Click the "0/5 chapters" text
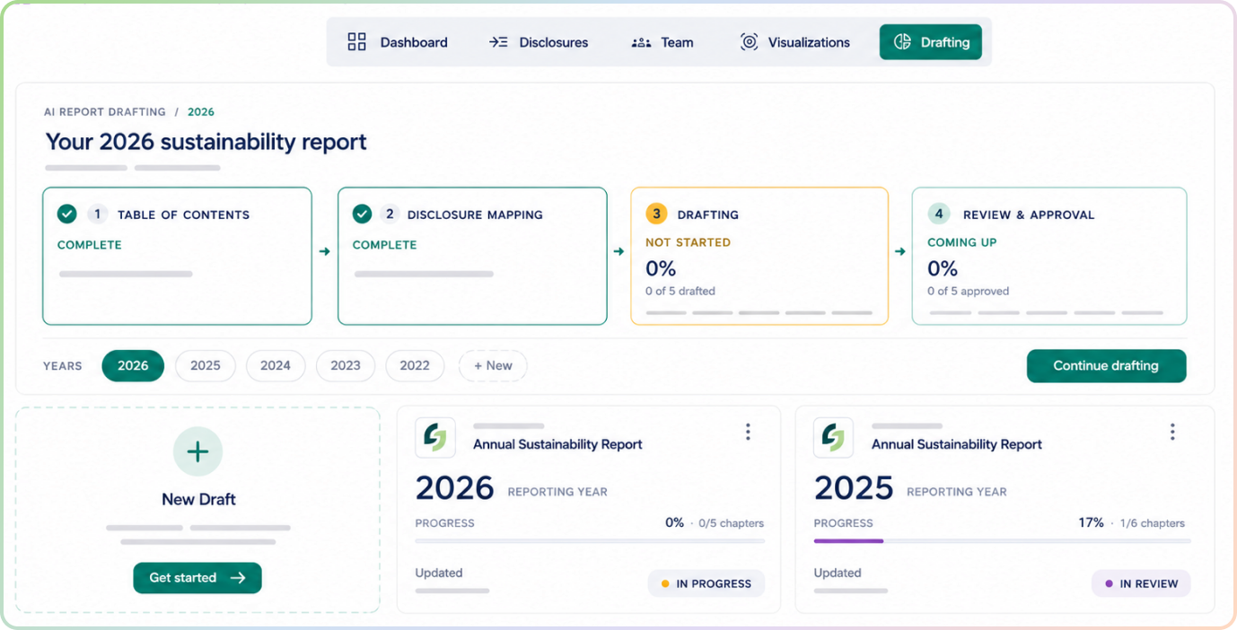The height and width of the screenshot is (630, 1237). pos(732,523)
